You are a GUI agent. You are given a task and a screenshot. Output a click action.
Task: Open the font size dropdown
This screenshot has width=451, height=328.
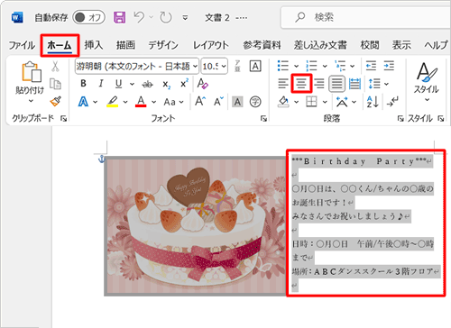pyautogui.click(x=224, y=66)
